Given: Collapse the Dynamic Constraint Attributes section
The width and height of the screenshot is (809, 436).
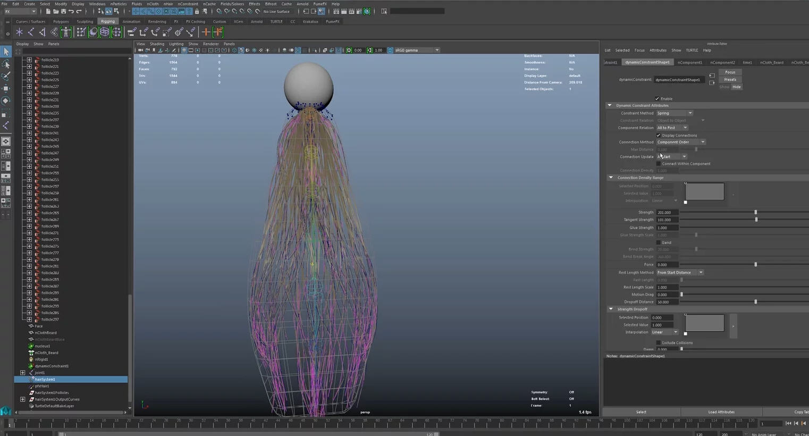Looking at the screenshot, I should 610,105.
